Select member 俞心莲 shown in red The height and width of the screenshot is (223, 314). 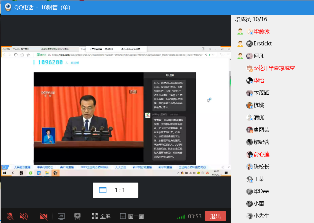point(261,154)
